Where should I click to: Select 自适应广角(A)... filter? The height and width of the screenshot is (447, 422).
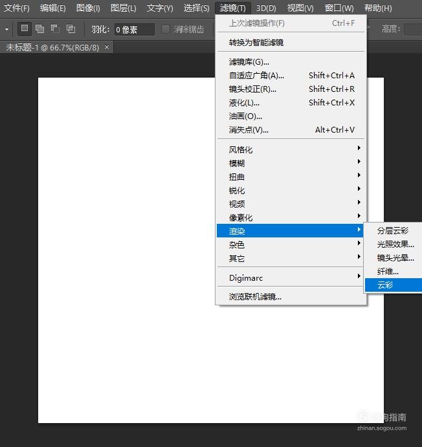click(291, 76)
